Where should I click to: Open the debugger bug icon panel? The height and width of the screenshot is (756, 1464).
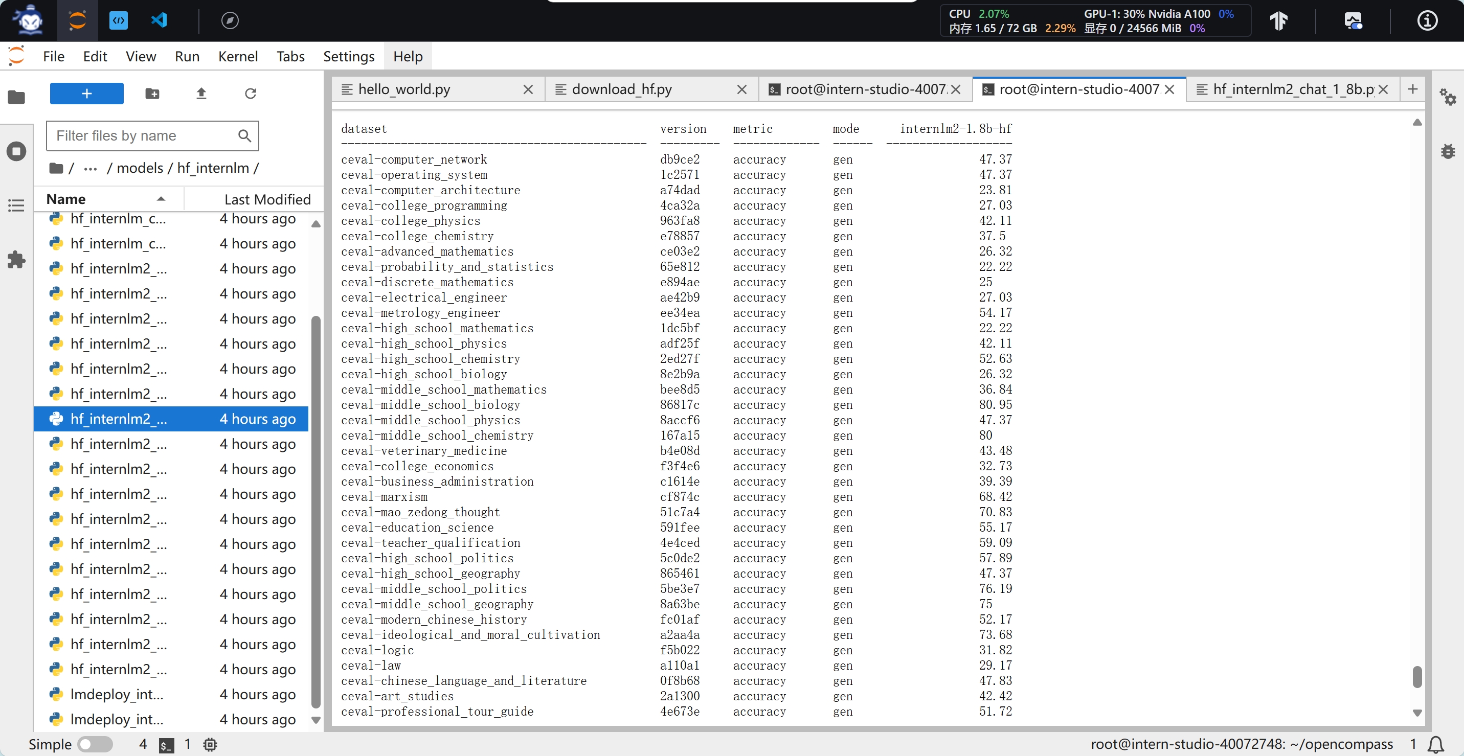point(1447,151)
